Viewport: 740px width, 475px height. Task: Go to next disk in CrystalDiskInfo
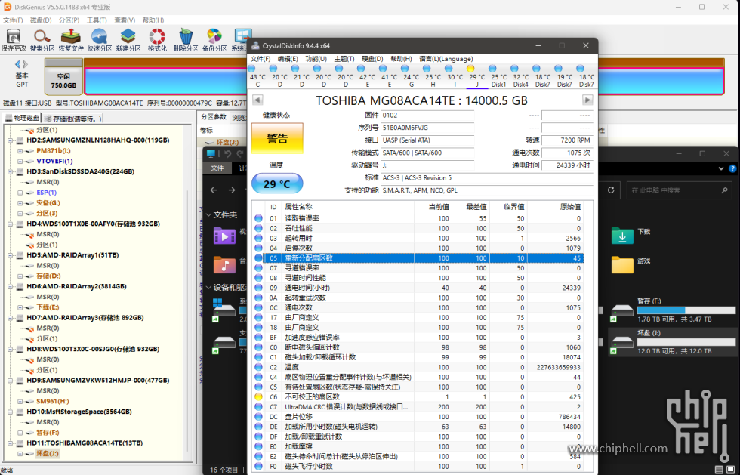(x=587, y=100)
